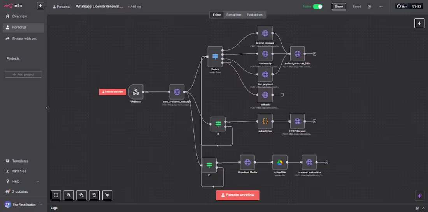
Task: Select the fallback node
Action: [265, 95]
